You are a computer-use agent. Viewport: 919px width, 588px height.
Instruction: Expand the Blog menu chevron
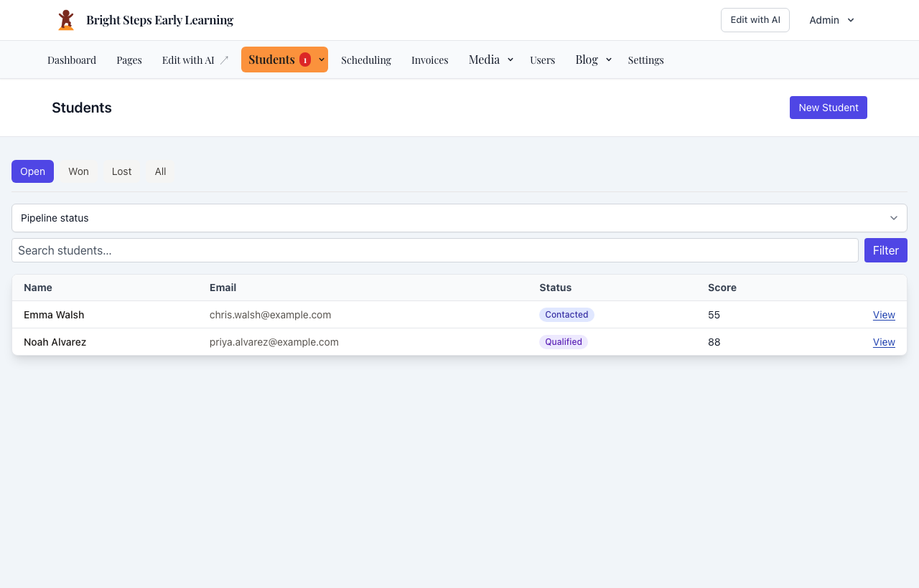click(609, 60)
